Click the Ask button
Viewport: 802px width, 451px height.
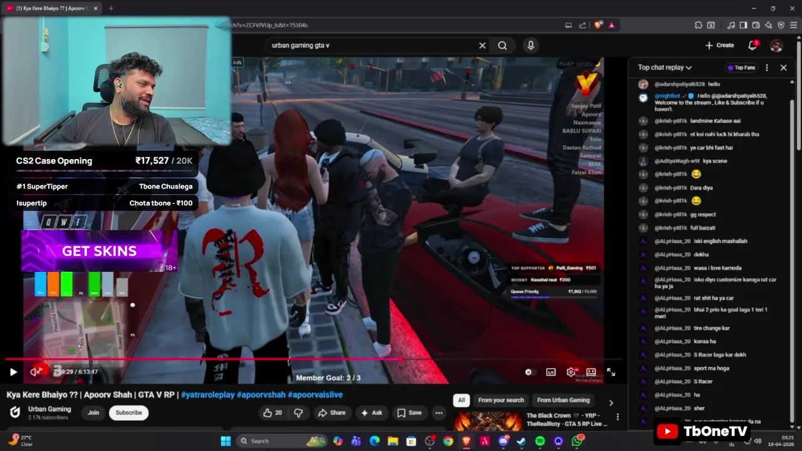pyautogui.click(x=371, y=413)
